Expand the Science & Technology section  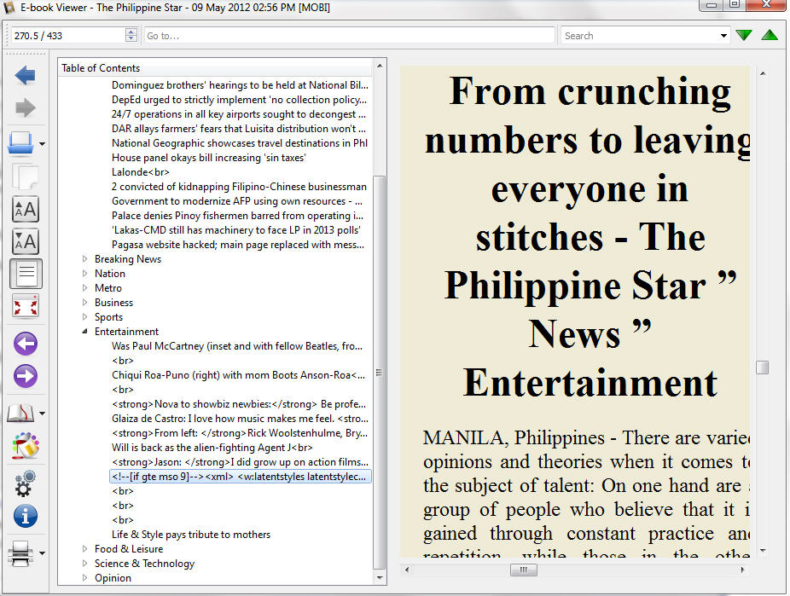click(84, 564)
